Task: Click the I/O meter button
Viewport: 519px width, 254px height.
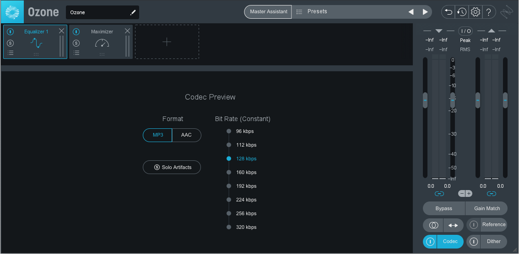Action: coord(465,31)
